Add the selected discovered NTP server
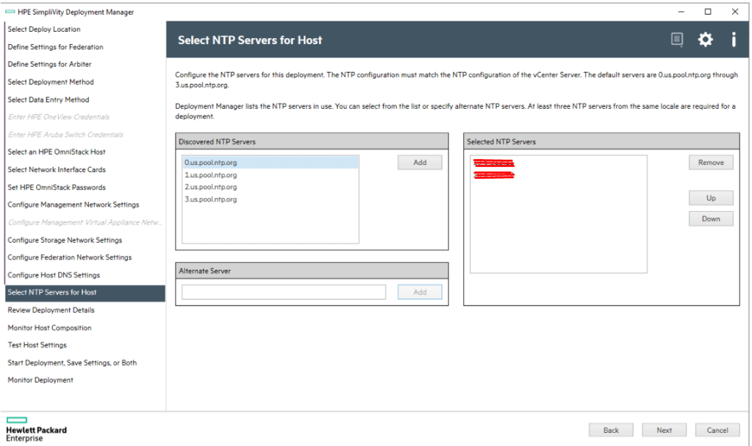Screen dimensions: 752x446 pos(420,163)
